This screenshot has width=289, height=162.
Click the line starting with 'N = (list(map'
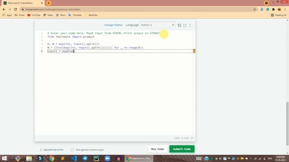coord(95,48)
